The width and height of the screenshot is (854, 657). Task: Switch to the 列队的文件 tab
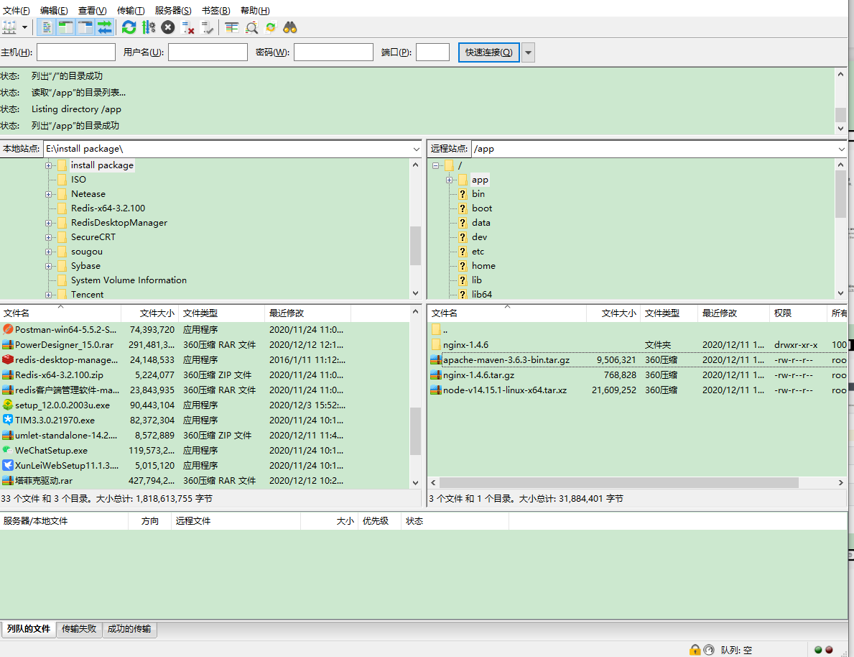tap(28, 629)
